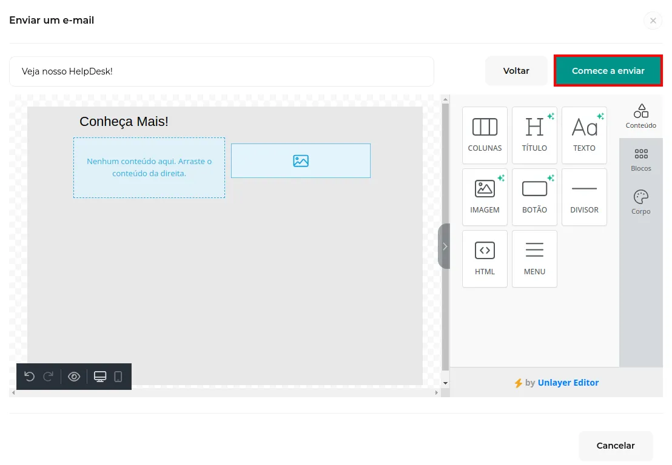Switch to desktop view mode
The height and width of the screenshot is (465, 672).
(x=100, y=377)
